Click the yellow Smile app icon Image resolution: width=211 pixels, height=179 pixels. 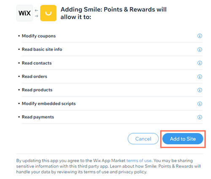(x=48, y=13)
